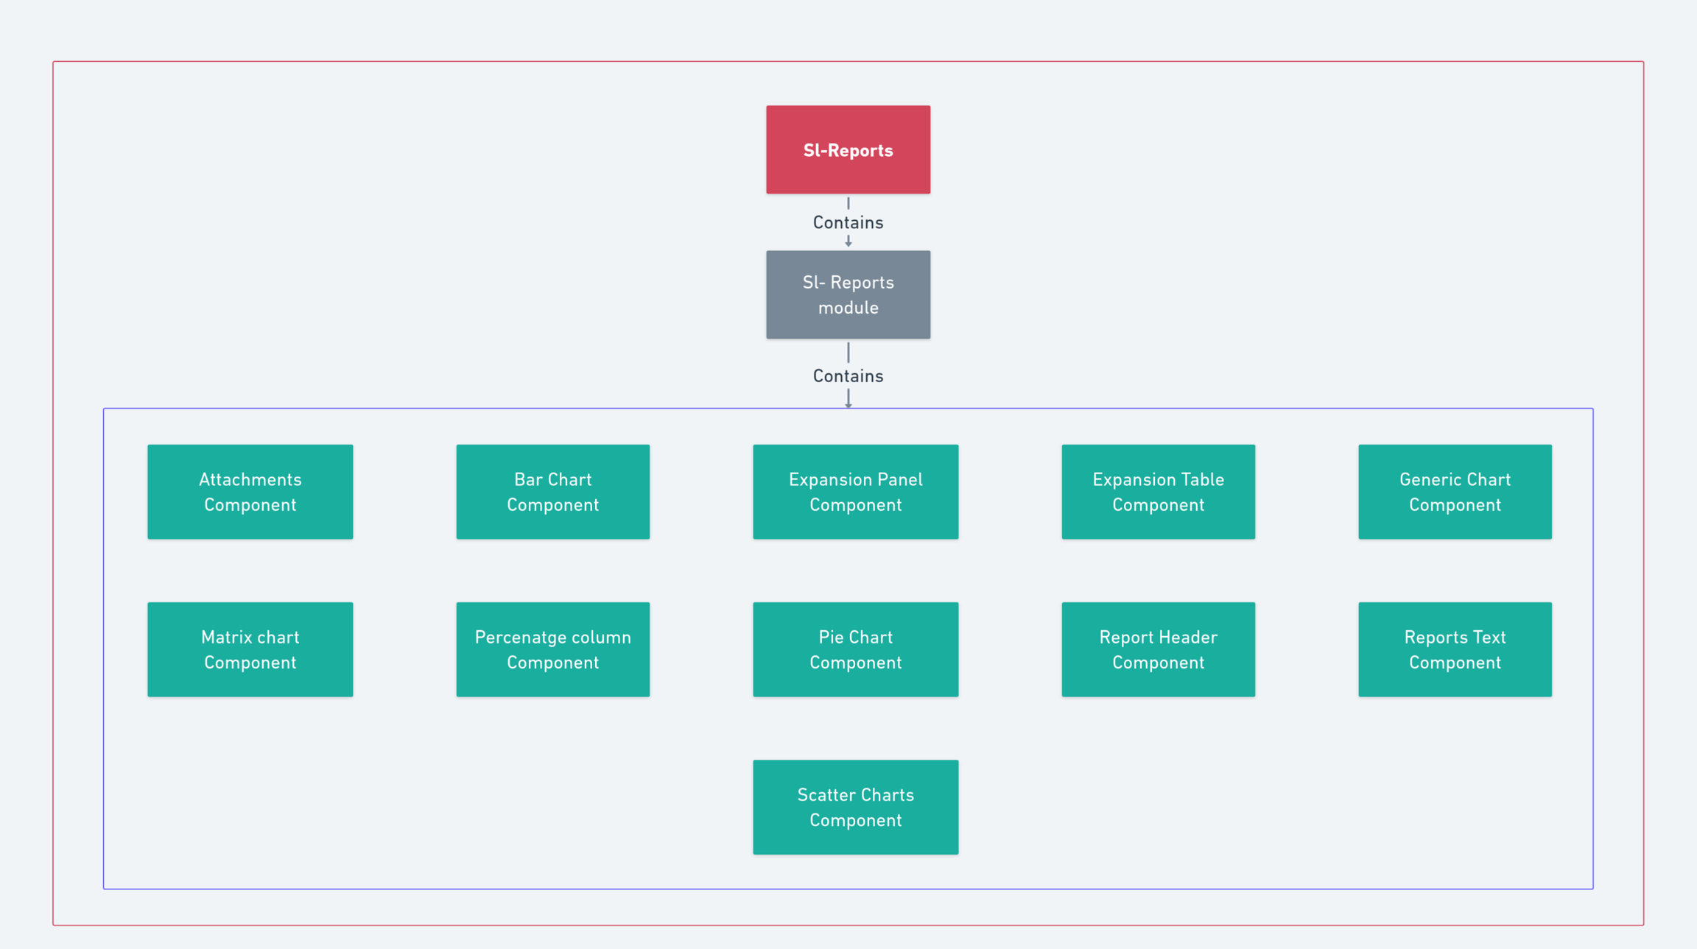Click the upper Contains connector label
1697x949 pixels.
848,222
